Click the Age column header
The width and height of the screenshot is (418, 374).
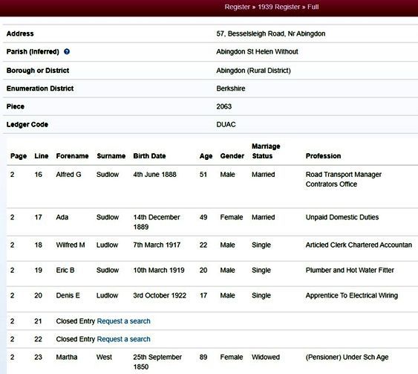(206, 156)
